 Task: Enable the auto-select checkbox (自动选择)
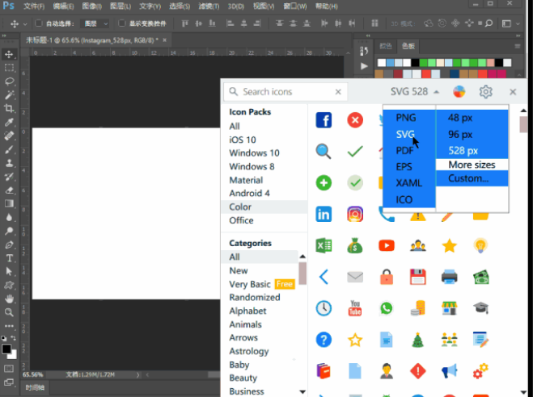39,24
